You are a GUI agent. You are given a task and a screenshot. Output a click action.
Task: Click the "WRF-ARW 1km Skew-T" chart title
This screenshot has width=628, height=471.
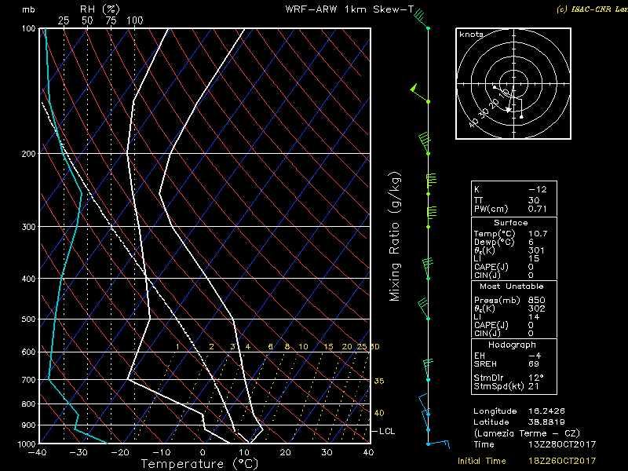349,9
